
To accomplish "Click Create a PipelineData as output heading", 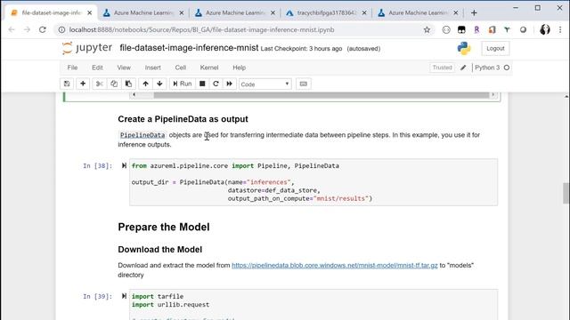I will pos(183,119).
